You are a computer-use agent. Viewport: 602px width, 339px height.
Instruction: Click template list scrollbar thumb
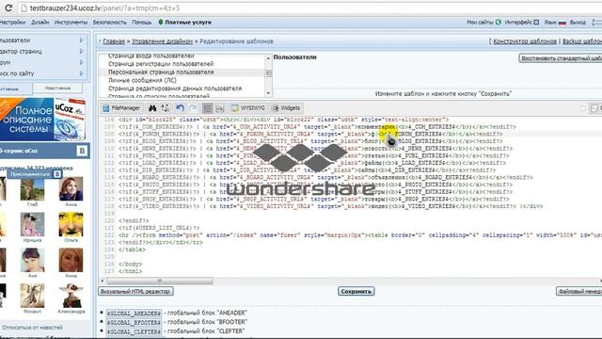coord(268,73)
